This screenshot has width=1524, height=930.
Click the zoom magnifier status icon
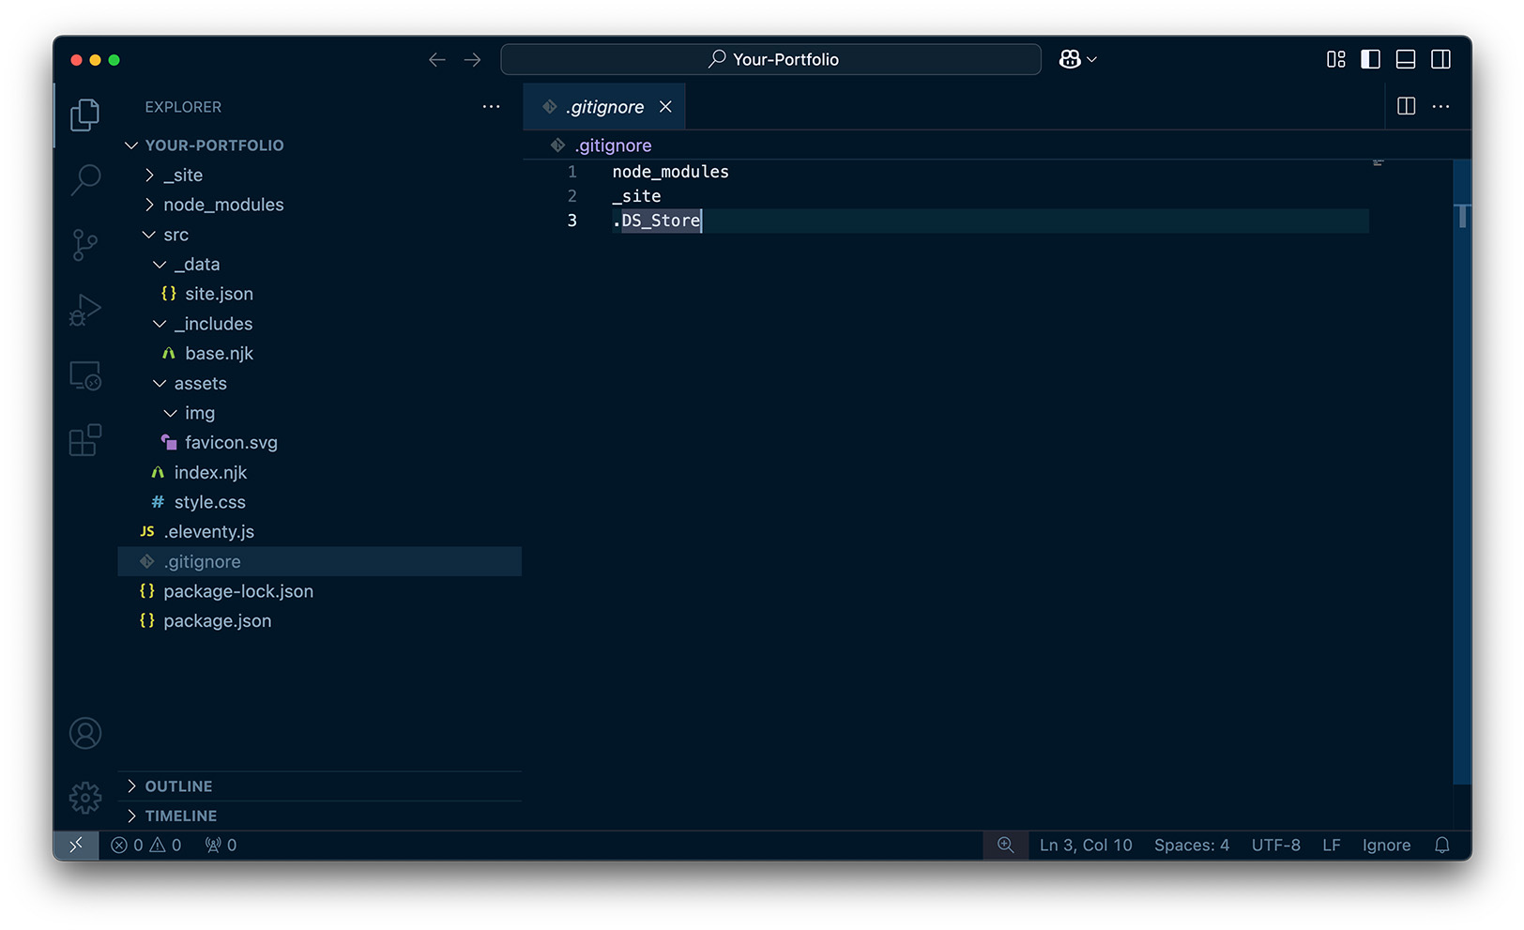tap(1005, 845)
